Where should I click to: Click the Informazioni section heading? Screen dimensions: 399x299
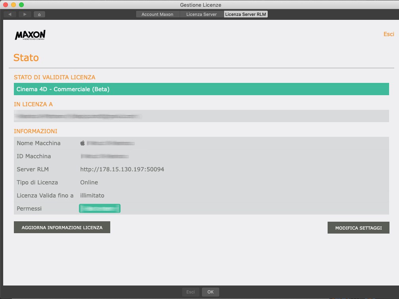[36, 131]
